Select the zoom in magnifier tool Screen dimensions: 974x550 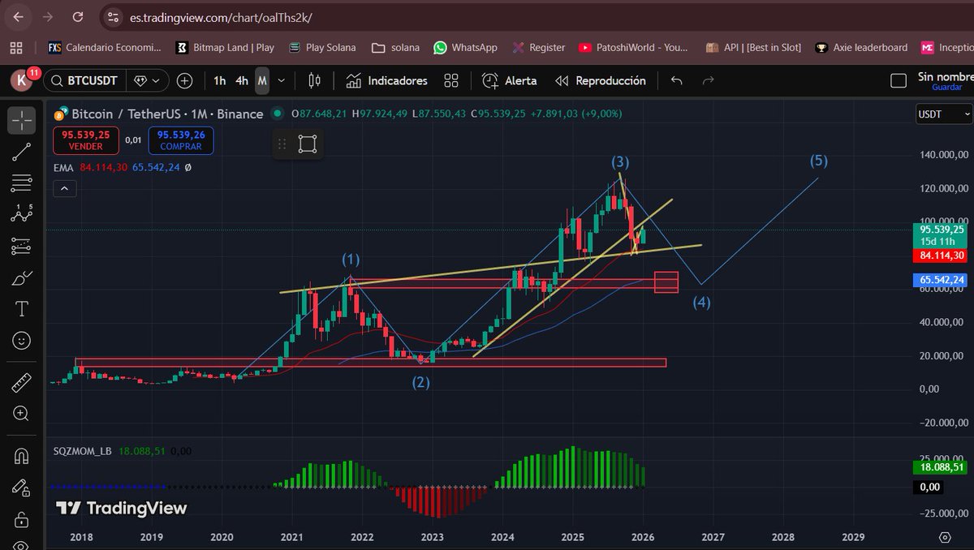pyautogui.click(x=22, y=414)
